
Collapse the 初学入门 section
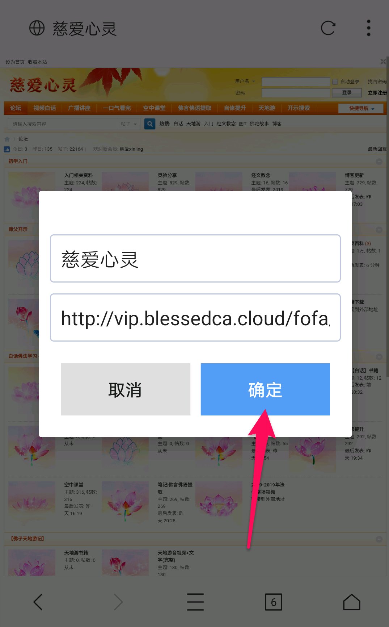tap(379, 162)
